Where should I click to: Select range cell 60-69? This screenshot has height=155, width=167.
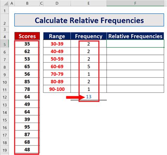point(57,66)
